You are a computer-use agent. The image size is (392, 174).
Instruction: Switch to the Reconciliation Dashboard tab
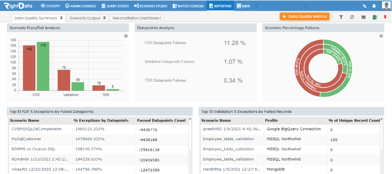(137, 18)
